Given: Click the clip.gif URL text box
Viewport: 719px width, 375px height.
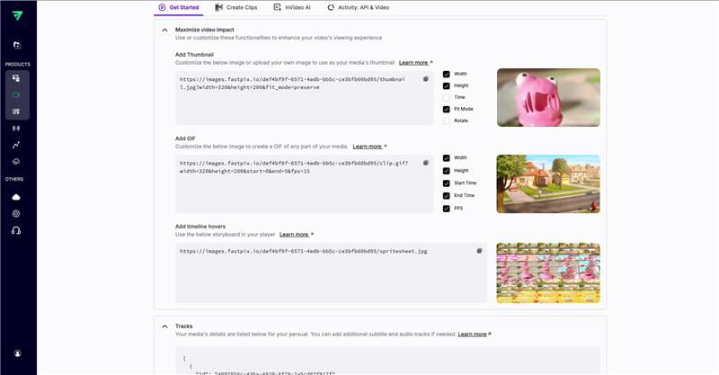Looking at the screenshot, I should tap(305, 183).
